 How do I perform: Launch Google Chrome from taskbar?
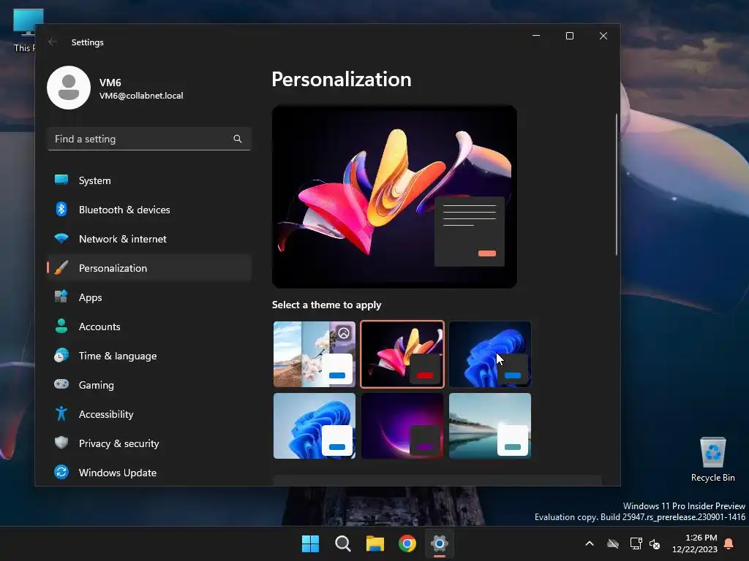[x=407, y=543]
